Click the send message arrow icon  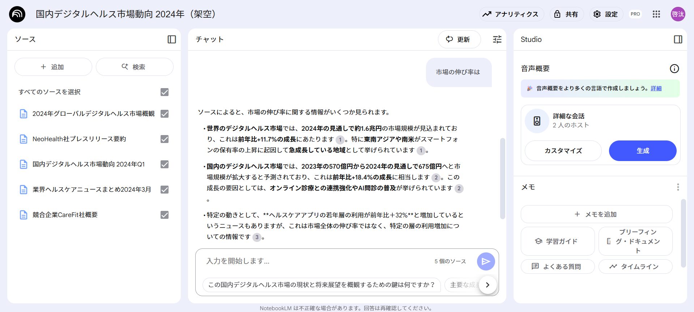tap(486, 261)
